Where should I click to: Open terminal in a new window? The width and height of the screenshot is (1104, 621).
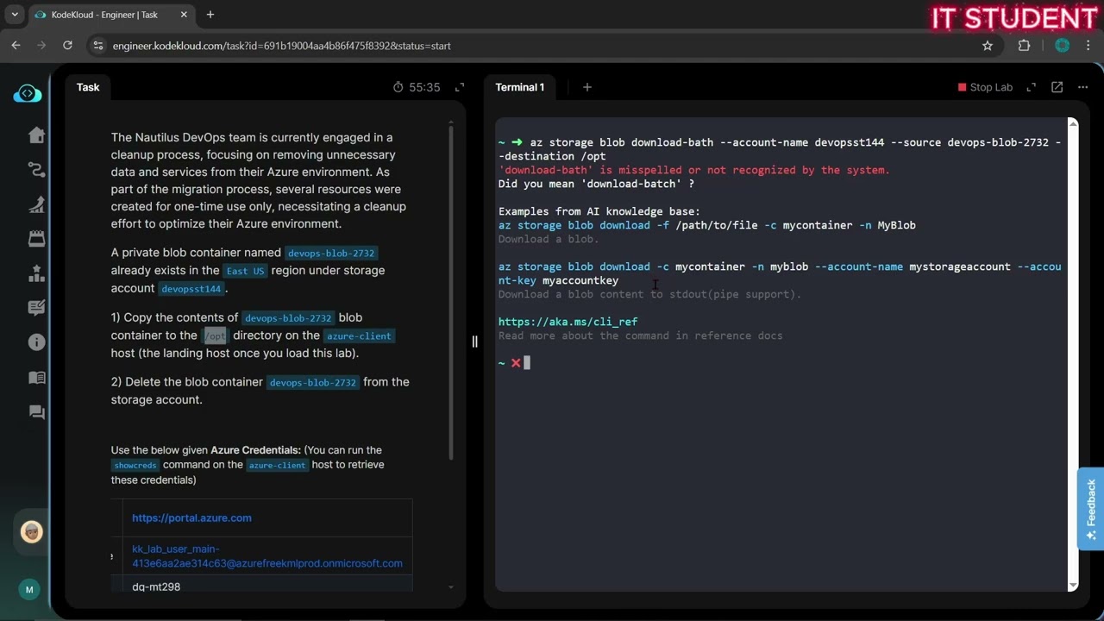(1057, 87)
